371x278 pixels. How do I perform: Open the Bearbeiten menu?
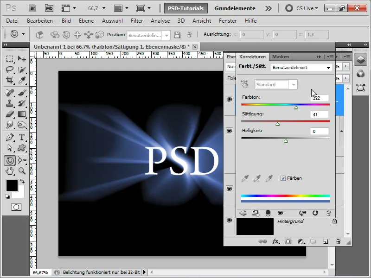click(40, 21)
